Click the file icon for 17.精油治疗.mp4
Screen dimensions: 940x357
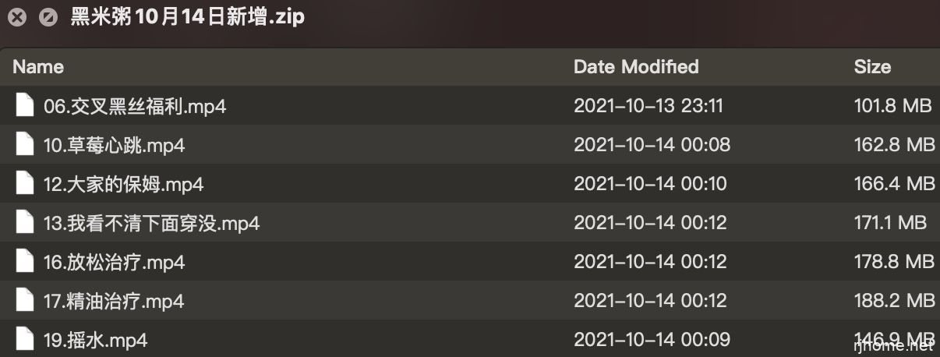25,301
